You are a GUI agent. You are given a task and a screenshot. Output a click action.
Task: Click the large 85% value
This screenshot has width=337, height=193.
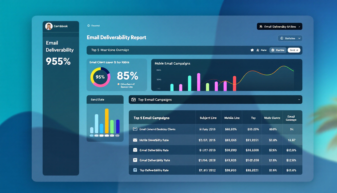point(127,76)
